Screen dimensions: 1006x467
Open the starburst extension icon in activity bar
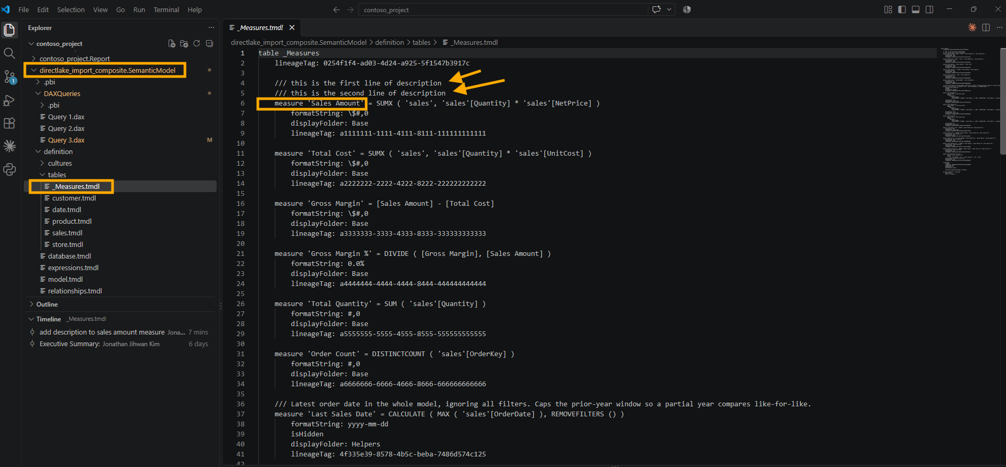point(10,146)
